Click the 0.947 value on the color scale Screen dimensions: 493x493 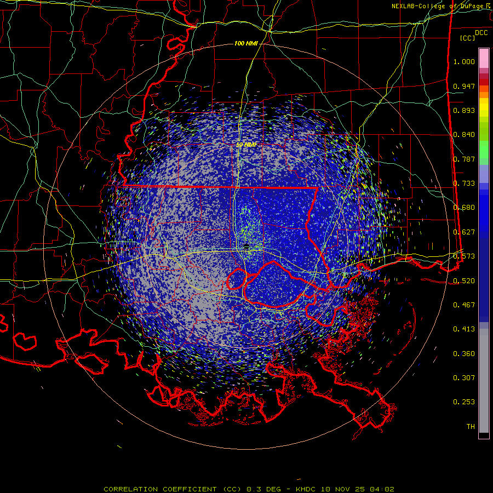pos(464,86)
